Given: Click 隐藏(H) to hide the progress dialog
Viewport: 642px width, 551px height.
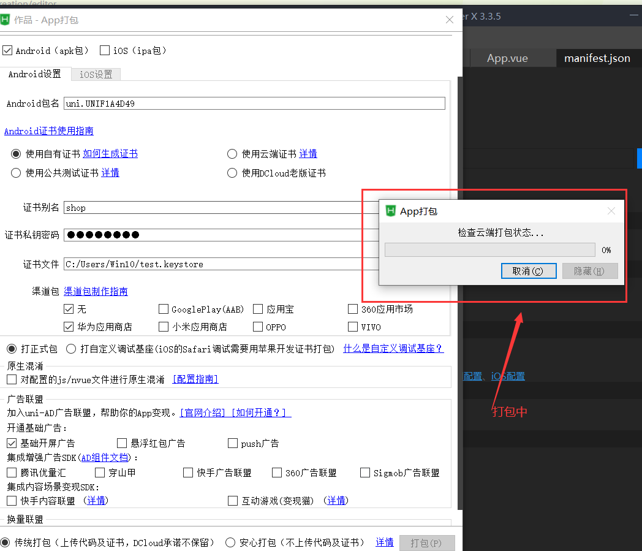Looking at the screenshot, I should pyautogui.click(x=589, y=270).
